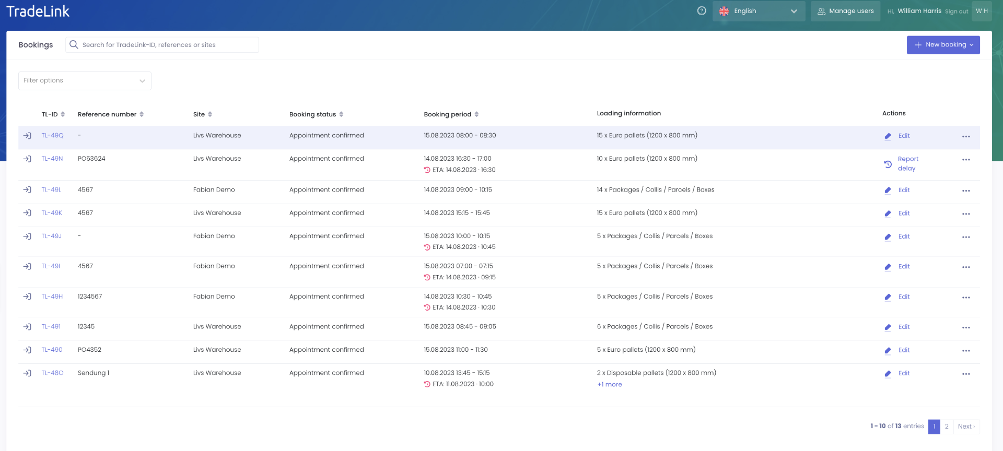Open the TL-49J booking link
Viewport: 1003px width, 451px height.
(51, 236)
